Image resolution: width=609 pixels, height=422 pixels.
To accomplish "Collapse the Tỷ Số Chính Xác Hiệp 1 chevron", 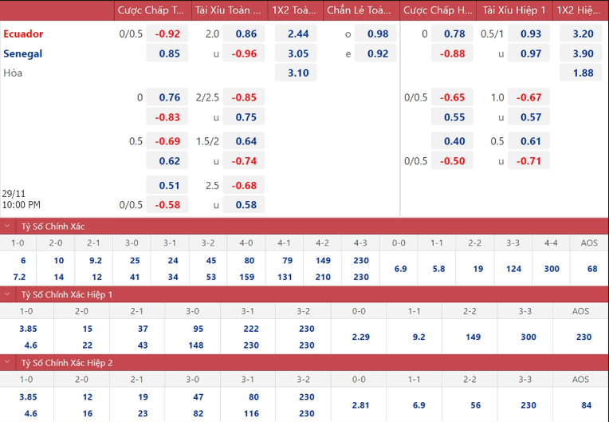I will (x=7, y=294).
